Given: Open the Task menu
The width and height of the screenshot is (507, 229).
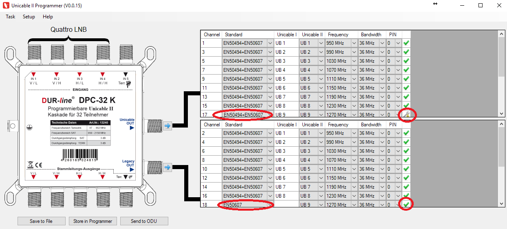Looking at the screenshot, I should (11, 17).
